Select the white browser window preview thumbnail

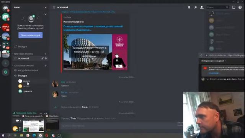pos(33,126)
